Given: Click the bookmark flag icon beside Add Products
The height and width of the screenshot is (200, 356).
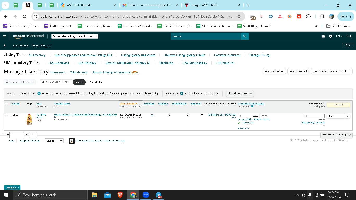Looking at the screenshot, I should [x=5, y=46].
